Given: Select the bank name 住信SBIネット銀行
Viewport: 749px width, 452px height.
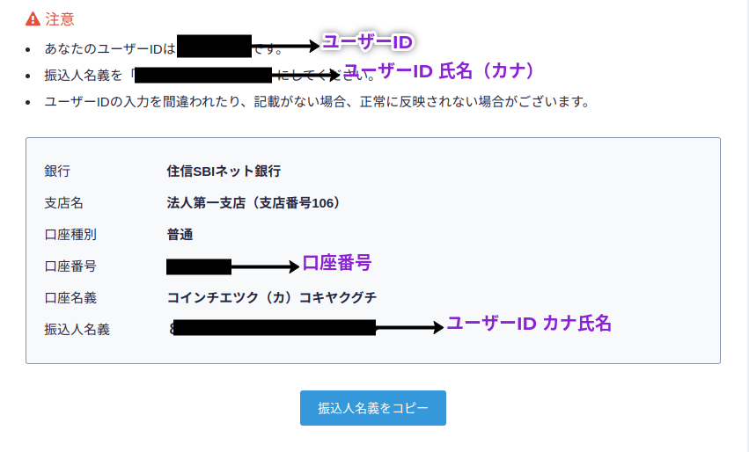Looking at the screenshot, I should (x=224, y=171).
